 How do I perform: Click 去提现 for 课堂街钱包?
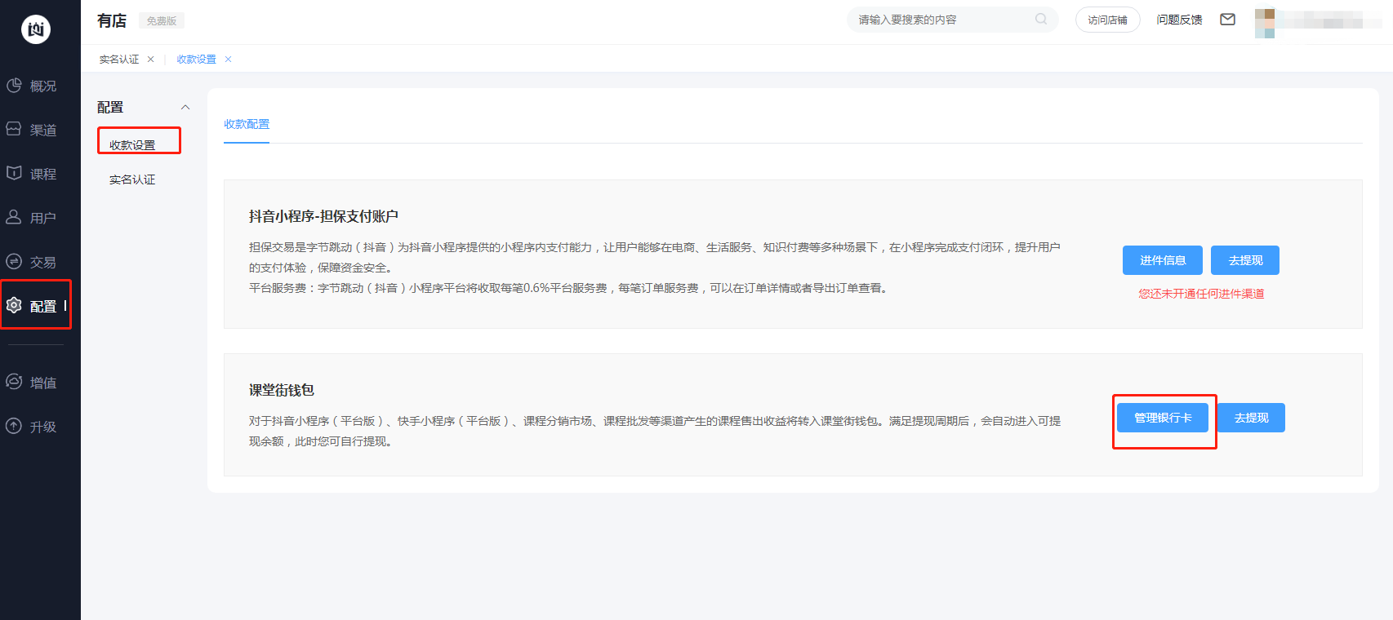click(x=1251, y=418)
